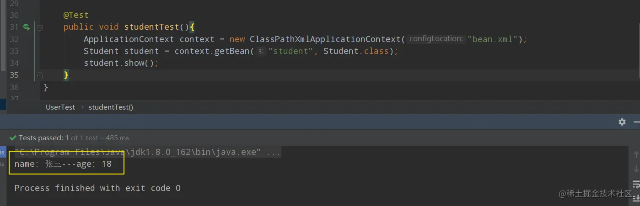This screenshot has height=206, width=640.
Task: Hide the Run tool window
Action: point(637,121)
